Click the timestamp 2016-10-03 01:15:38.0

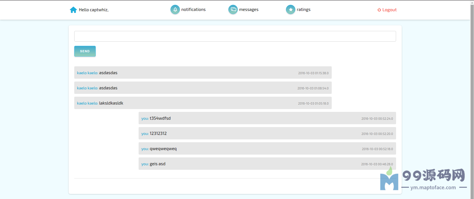pyautogui.click(x=313, y=73)
